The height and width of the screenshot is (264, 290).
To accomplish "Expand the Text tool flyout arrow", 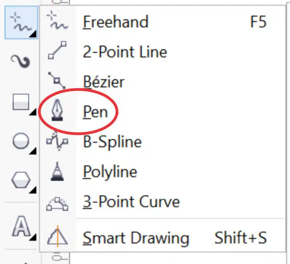I will pos(33,237).
